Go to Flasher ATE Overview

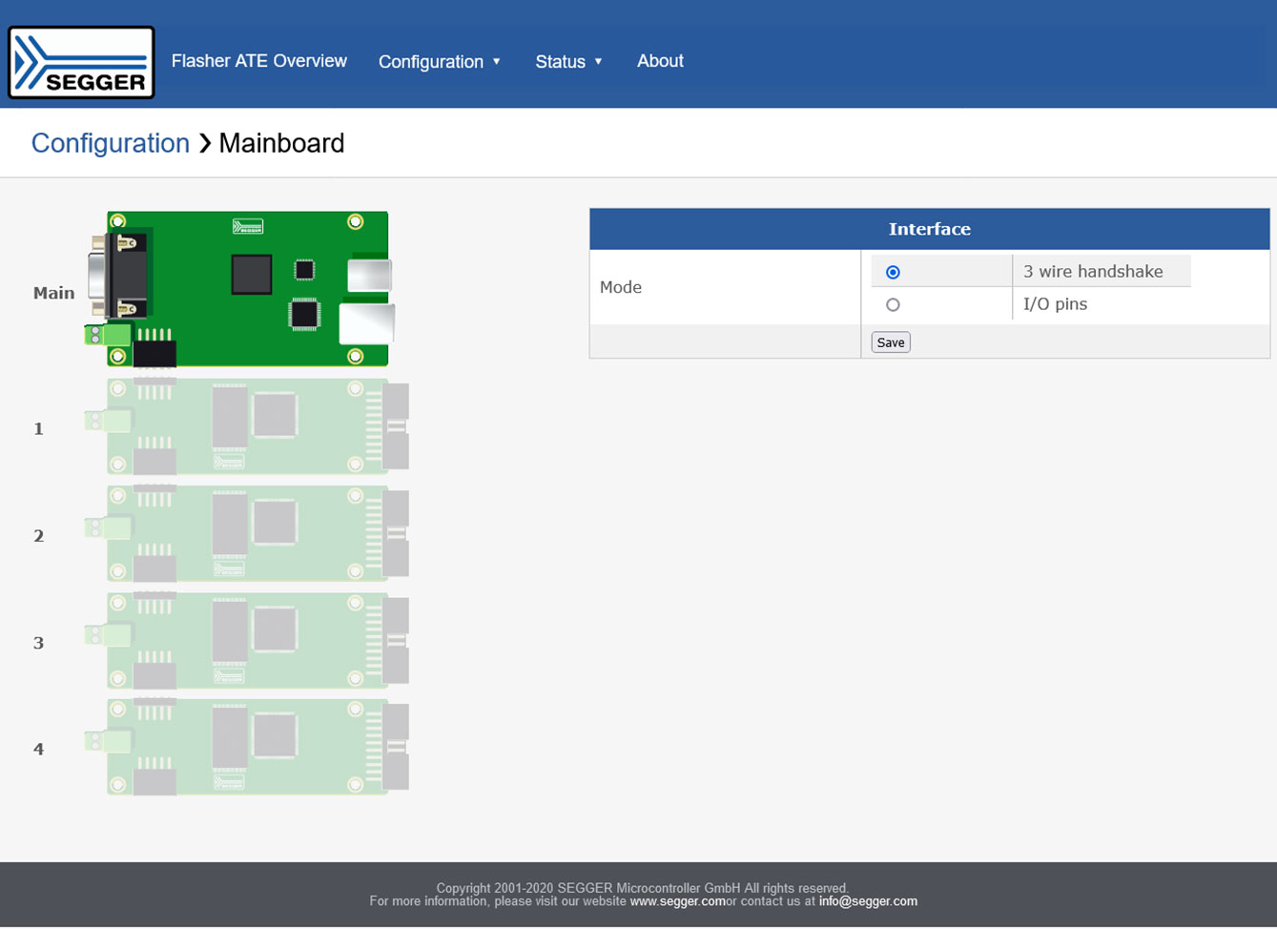[258, 60]
